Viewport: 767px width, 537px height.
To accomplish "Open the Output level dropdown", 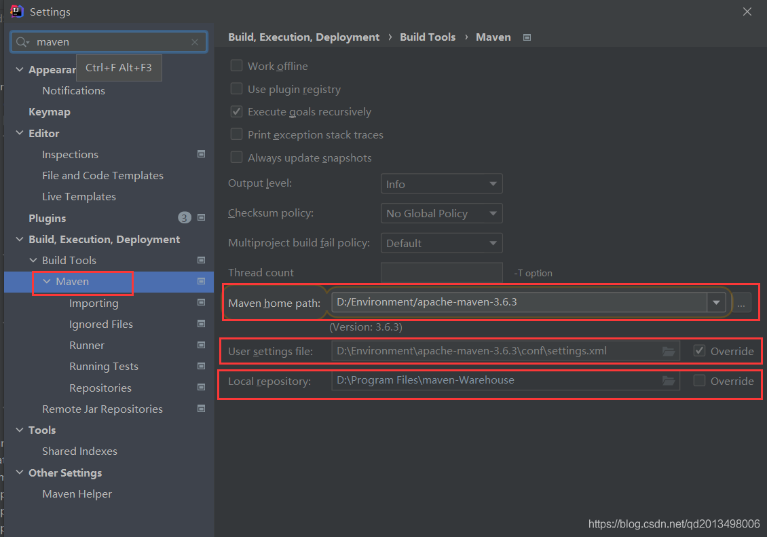I will coord(441,184).
